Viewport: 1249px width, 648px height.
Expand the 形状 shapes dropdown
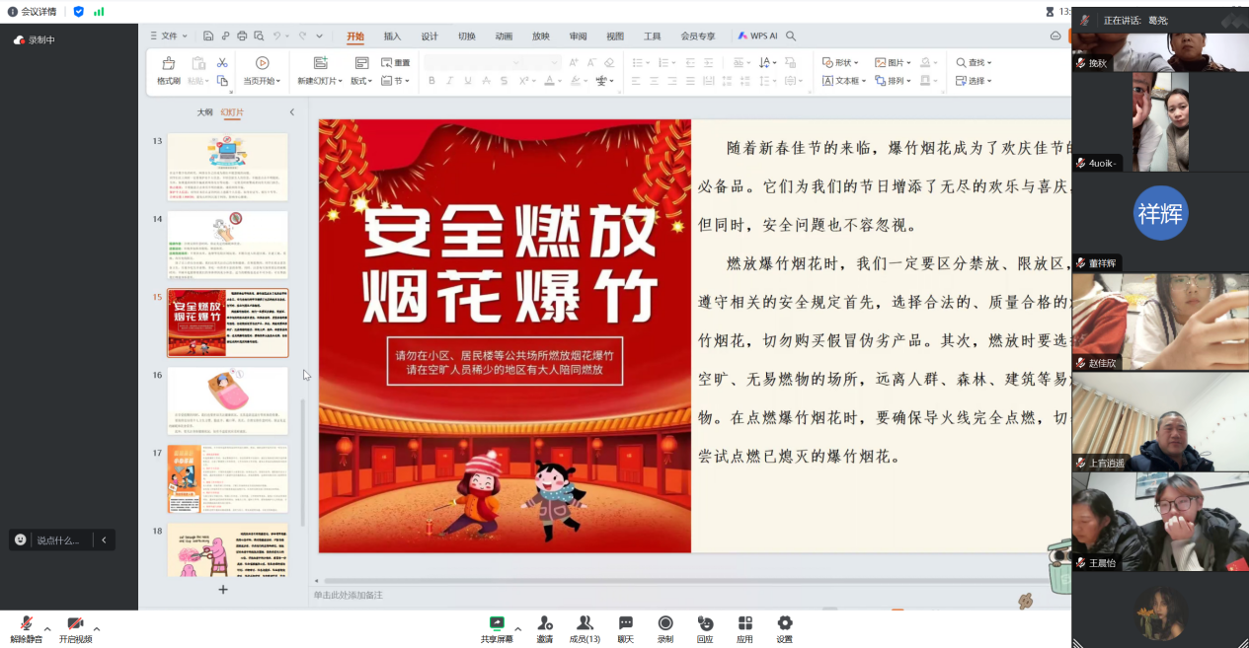(x=841, y=63)
